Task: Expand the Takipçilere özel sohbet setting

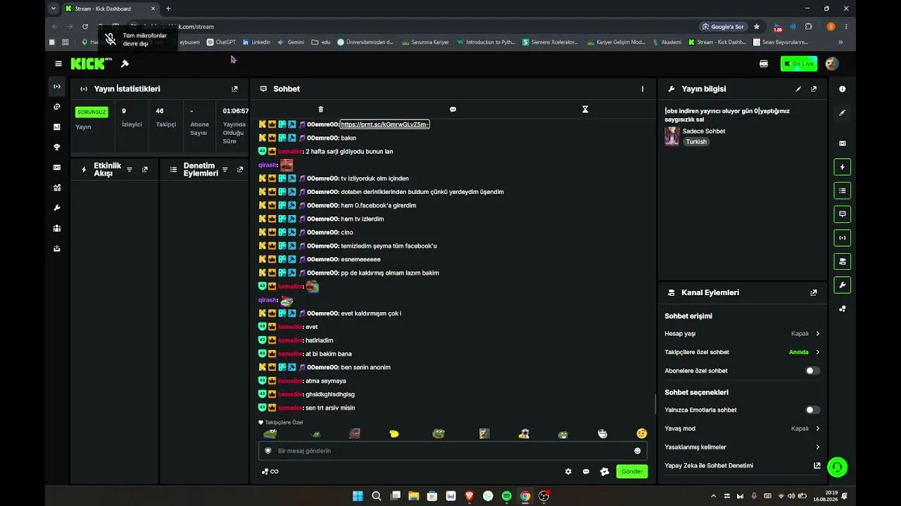Action: point(743,352)
